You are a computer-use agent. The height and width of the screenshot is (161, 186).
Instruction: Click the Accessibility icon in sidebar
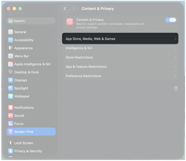pyautogui.click(x=10, y=40)
